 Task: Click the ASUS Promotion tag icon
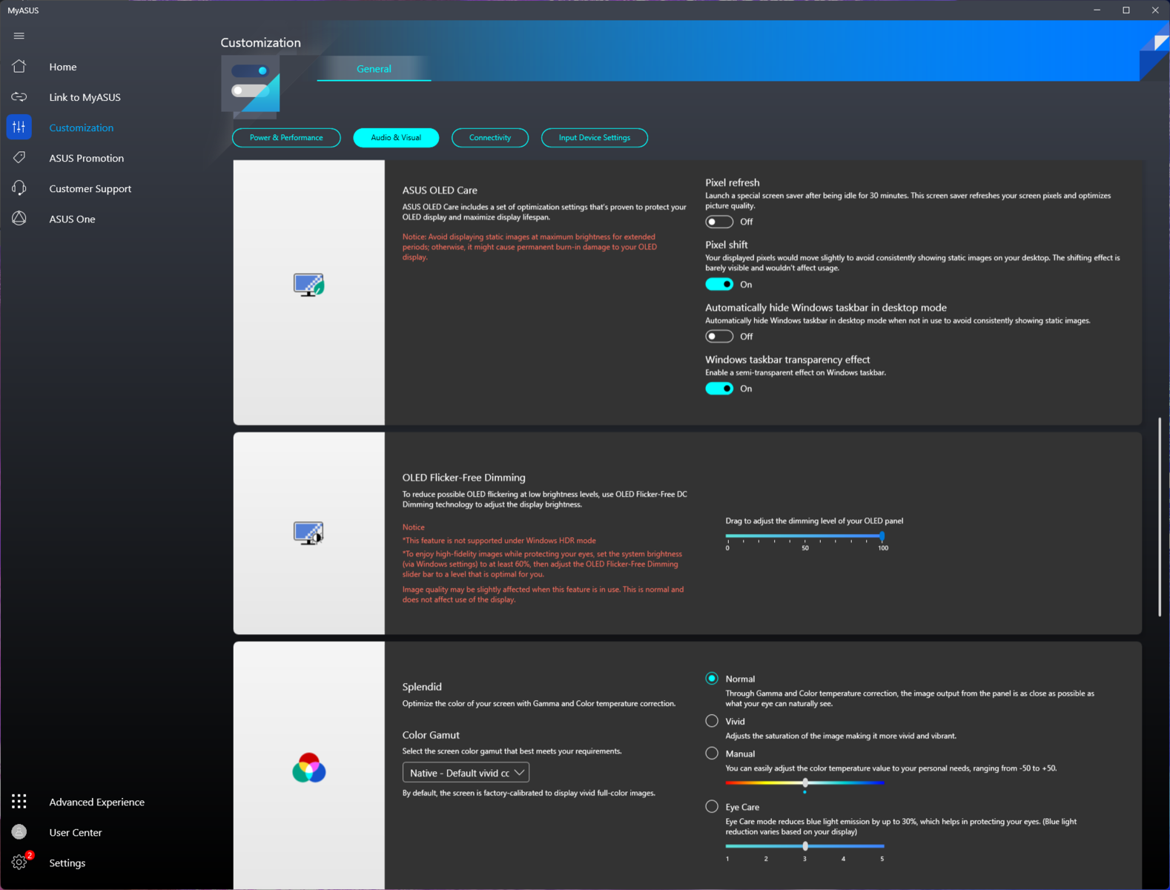(x=19, y=157)
